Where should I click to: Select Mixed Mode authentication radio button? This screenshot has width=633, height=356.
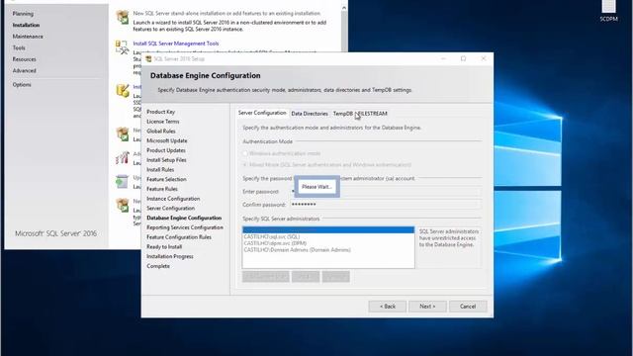click(244, 165)
